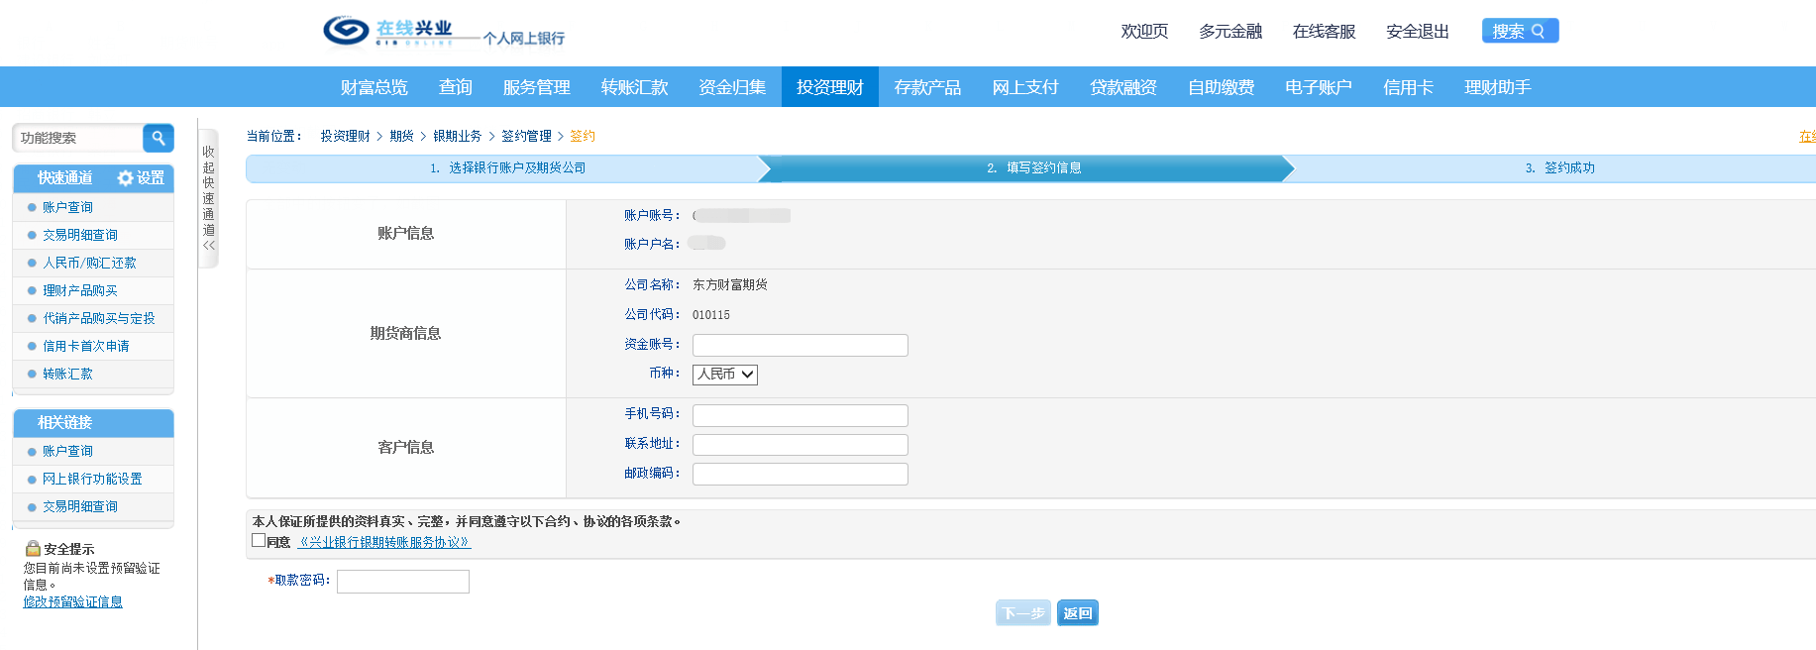Select 理财产品购买 in quick channel

pos(80,290)
